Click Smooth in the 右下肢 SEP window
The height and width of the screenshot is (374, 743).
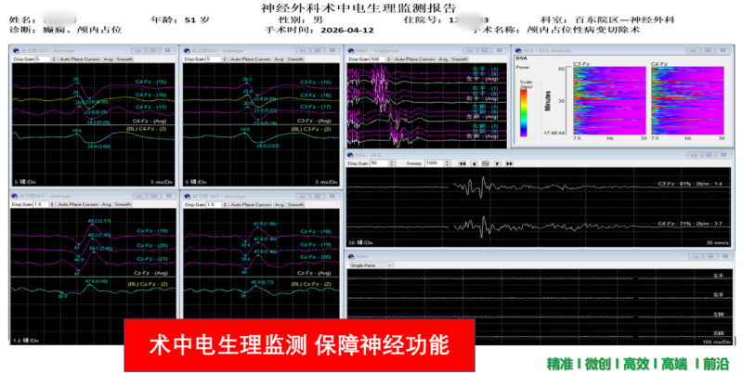click(295, 204)
